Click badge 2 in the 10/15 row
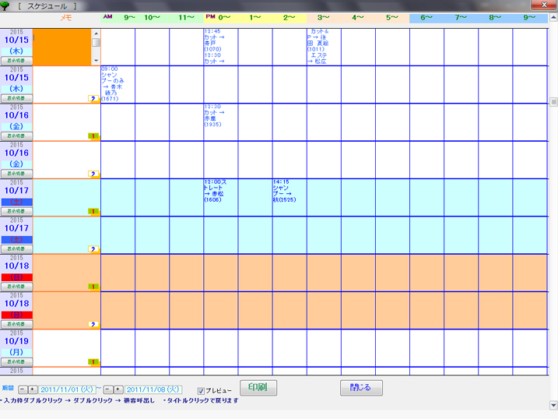This screenshot has height=419, width=558. [93, 99]
